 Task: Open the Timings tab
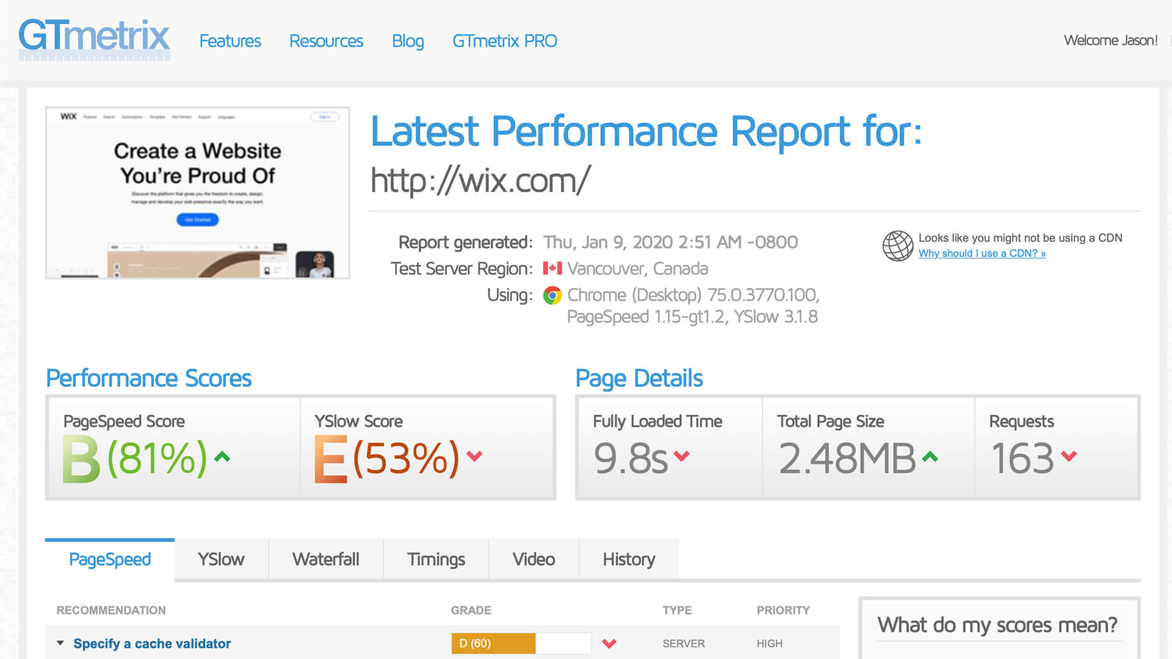(436, 560)
